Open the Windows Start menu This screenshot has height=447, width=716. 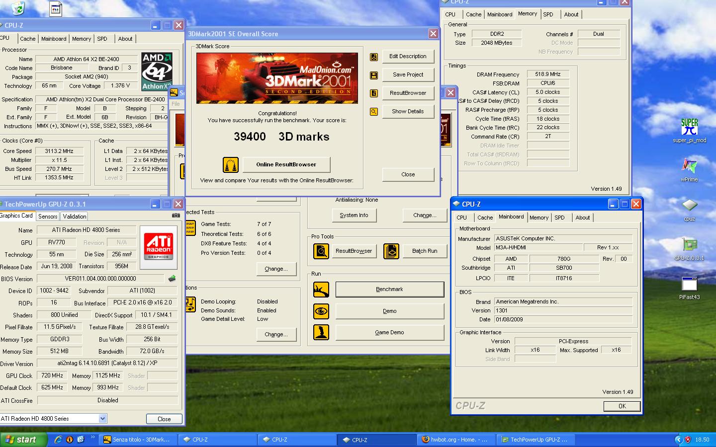24,440
